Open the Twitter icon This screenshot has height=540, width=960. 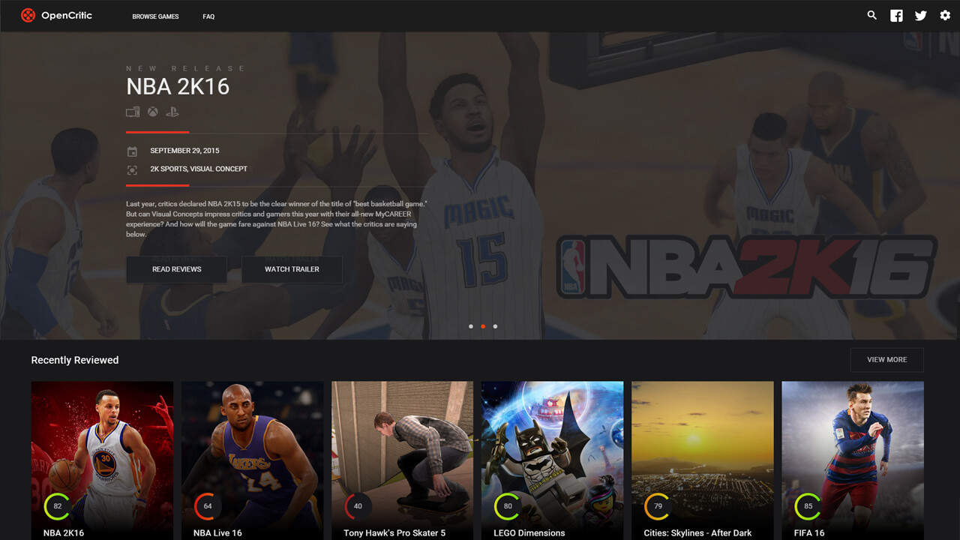tap(920, 15)
